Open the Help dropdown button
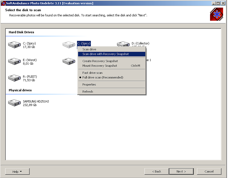Viewport: 228px width, 178px height. [x=17, y=171]
